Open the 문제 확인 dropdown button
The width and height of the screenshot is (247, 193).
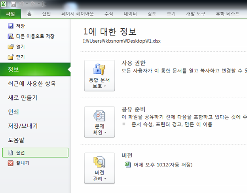pos(99,122)
